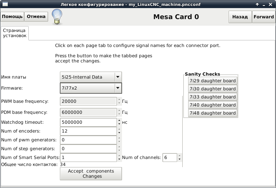Viewport: 276px width, 188px height.
Task: Toggle the 7i33 daughter board check
Action: click(212, 97)
